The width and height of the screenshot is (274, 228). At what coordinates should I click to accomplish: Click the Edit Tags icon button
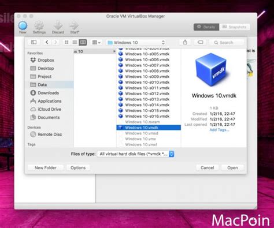click(x=200, y=42)
